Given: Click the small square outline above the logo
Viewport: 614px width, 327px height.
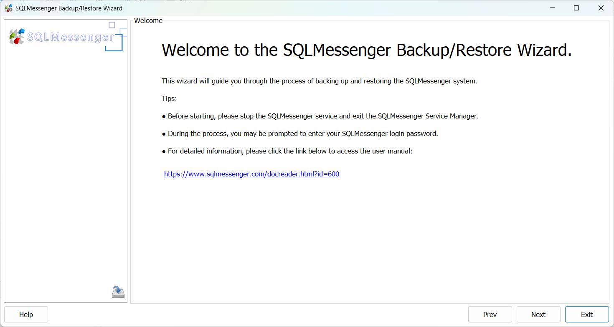Looking at the screenshot, I should tap(112, 25).
